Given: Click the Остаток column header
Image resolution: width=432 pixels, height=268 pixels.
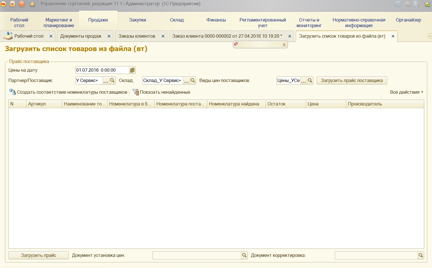Looking at the screenshot, I should tap(286, 104).
